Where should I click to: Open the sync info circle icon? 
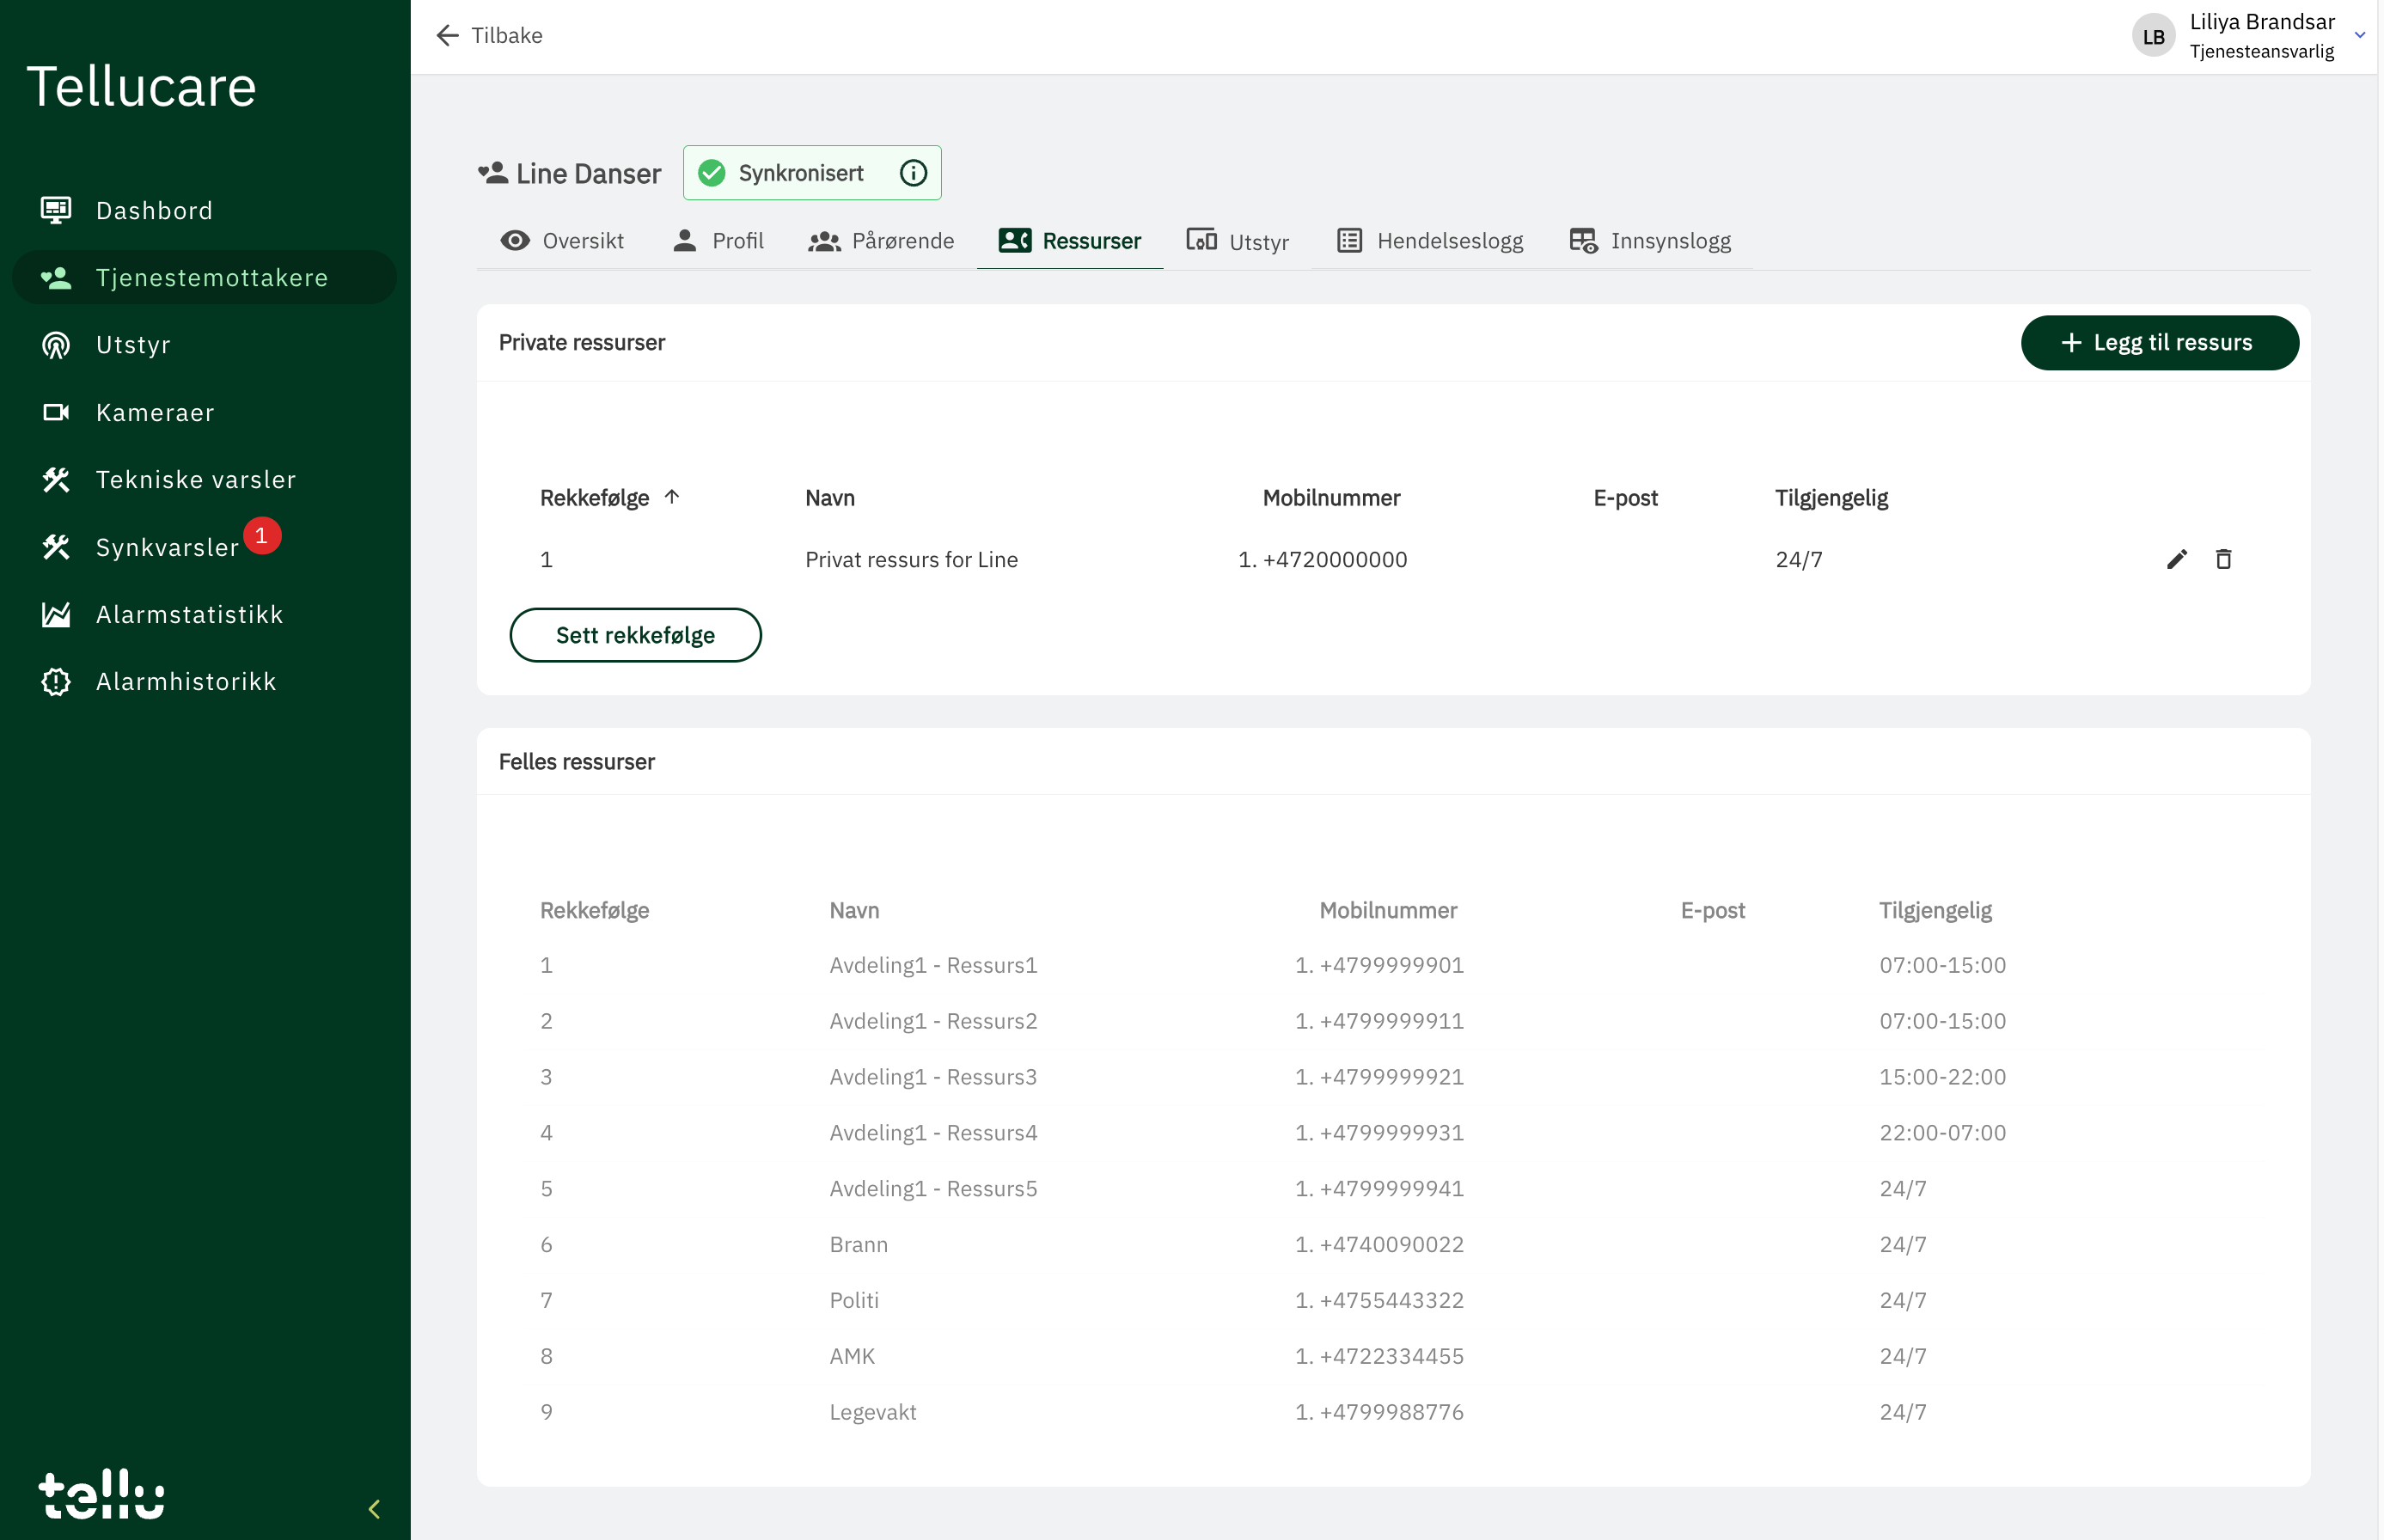click(913, 173)
